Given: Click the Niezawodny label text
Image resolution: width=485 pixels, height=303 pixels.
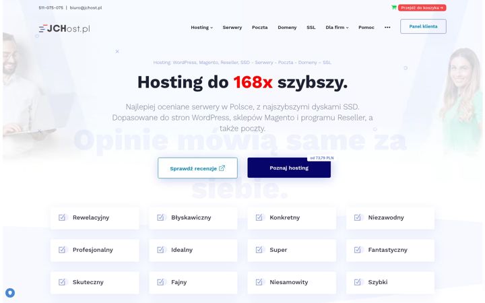Looking at the screenshot, I should point(386,217).
